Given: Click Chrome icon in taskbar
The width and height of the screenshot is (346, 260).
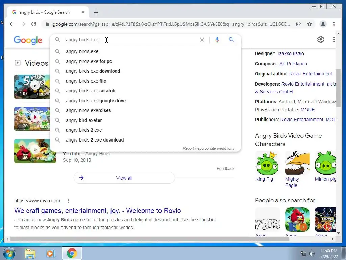Looking at the screenshot, I should pyautogui.click(x=72, y=253).
